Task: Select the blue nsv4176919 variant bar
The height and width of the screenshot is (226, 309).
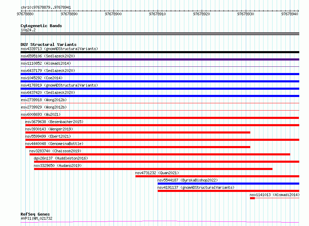Action: coord(160,89)
